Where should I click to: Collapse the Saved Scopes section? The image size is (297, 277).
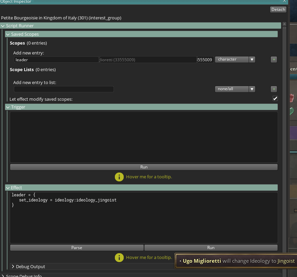8,34
